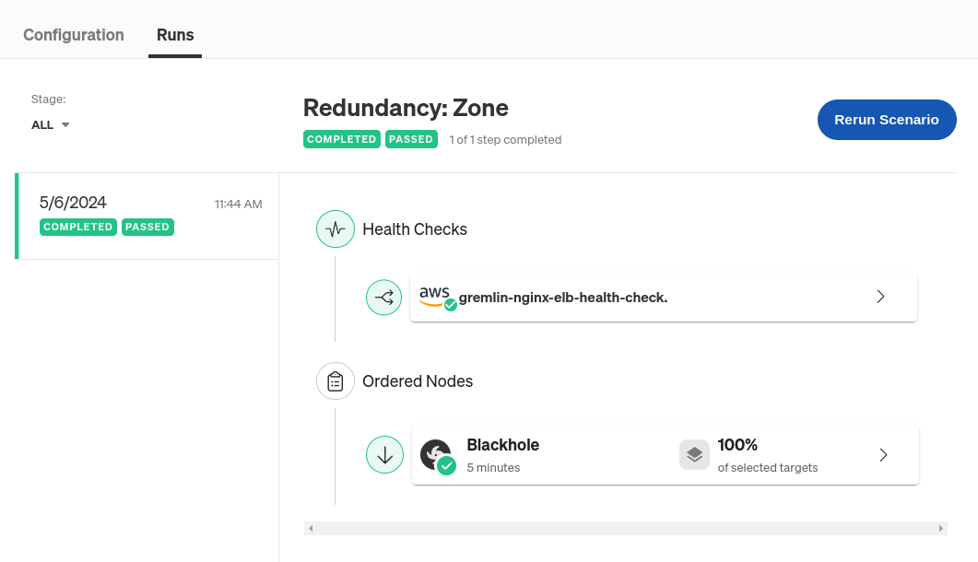This screenshot has height=562, width=978.
Task: Select the 5/6/2024 run entry
Action: point(147,216)
